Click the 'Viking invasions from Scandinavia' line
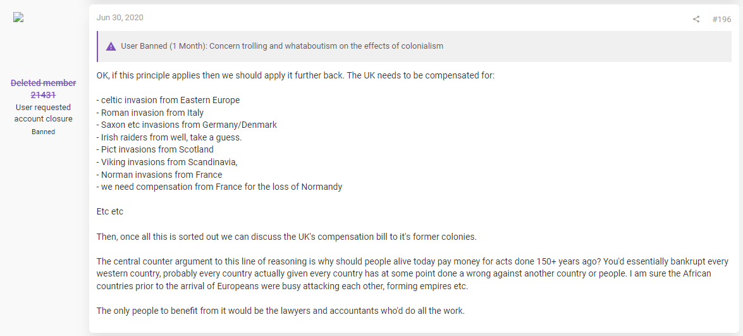The width and height of the screenshot is (743, 336). coord(167,162)
